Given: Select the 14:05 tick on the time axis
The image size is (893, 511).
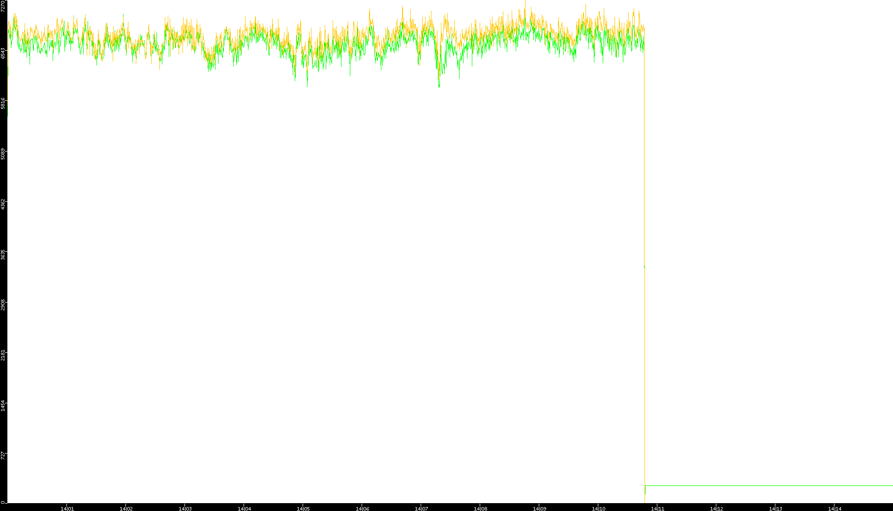Looking at the screenshot, I should pos(303,509).
